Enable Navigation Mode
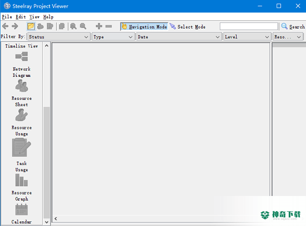Viewport: 306px width, 226px height. [144, 26]
